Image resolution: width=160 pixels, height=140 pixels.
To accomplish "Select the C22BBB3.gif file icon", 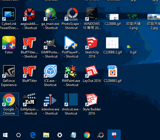I will point(112,71).
